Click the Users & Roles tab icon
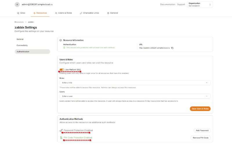This screenshot has height=145, width=232. pyautogui.click(x=56, y=13)
